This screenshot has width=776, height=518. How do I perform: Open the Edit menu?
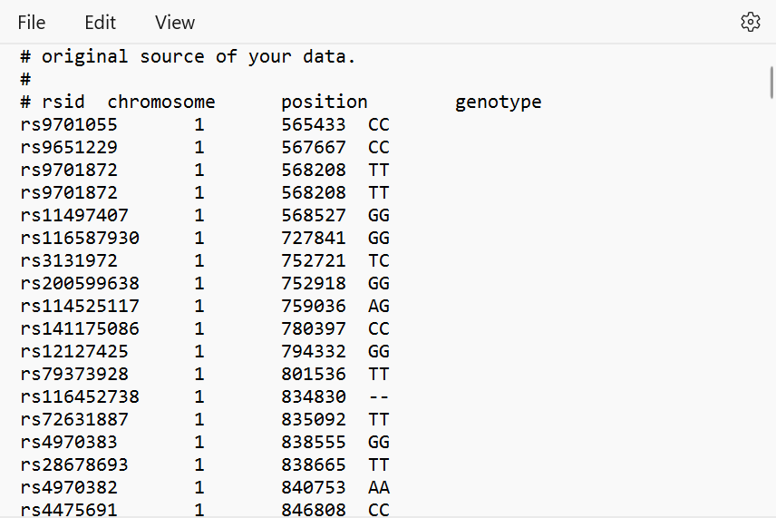coord(100,23)
